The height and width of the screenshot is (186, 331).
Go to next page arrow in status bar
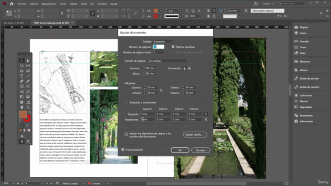[47, 183]
